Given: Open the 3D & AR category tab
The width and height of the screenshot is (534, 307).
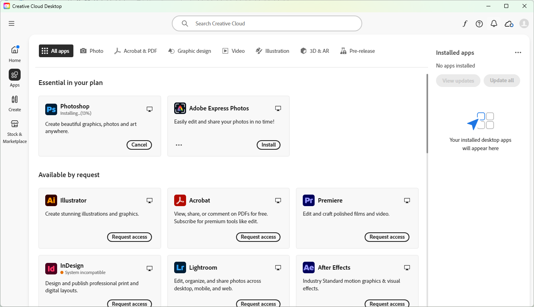Looking at the screenshot, I should click(x=315, y=51).
